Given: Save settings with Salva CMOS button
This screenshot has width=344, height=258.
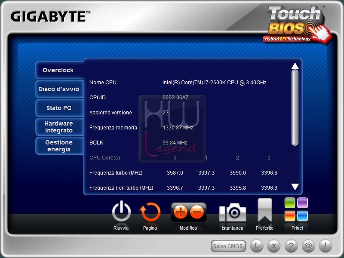Looking at the screenshot, I should [228, 246].
